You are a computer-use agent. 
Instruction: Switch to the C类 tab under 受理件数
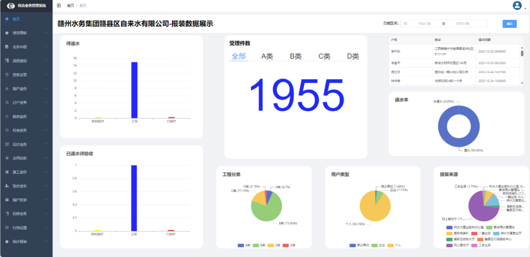point(324,56)
